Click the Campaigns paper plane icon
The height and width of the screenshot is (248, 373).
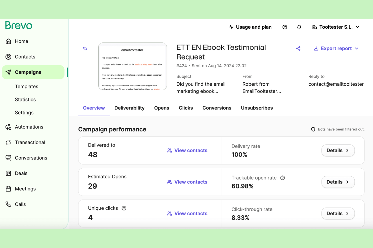pos(8,72)
